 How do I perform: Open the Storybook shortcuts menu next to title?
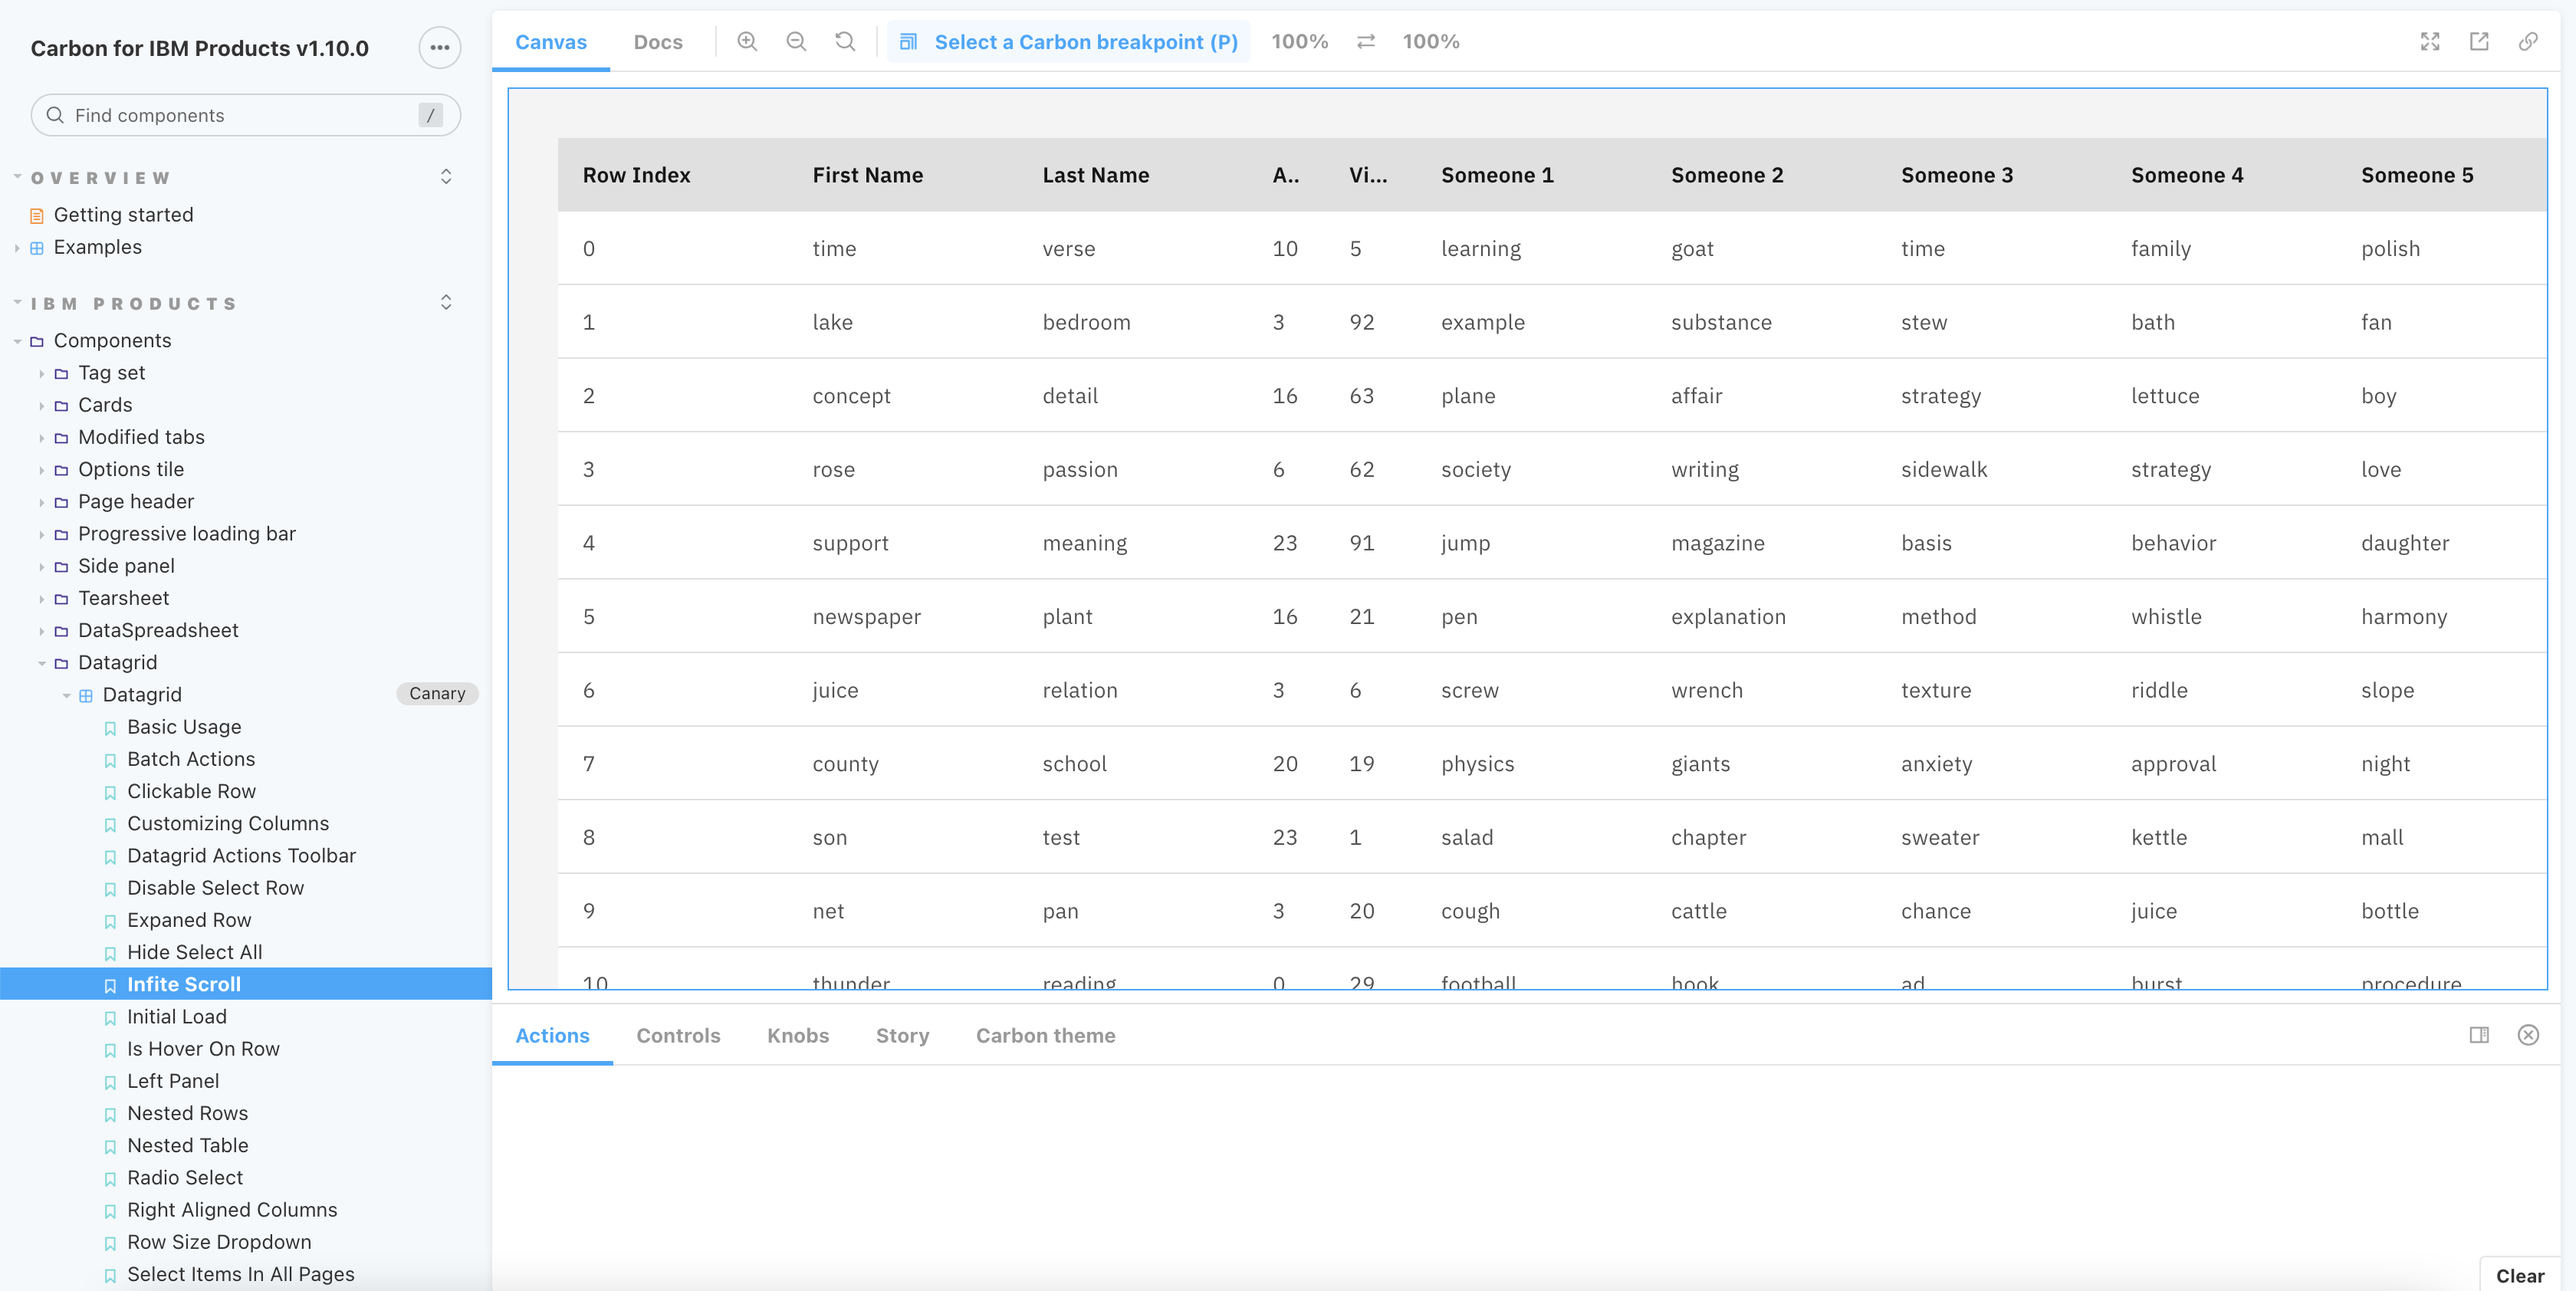click(439, 47)
